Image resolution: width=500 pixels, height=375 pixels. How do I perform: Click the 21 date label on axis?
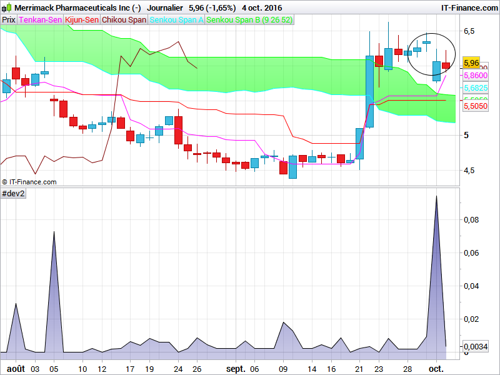359,369
